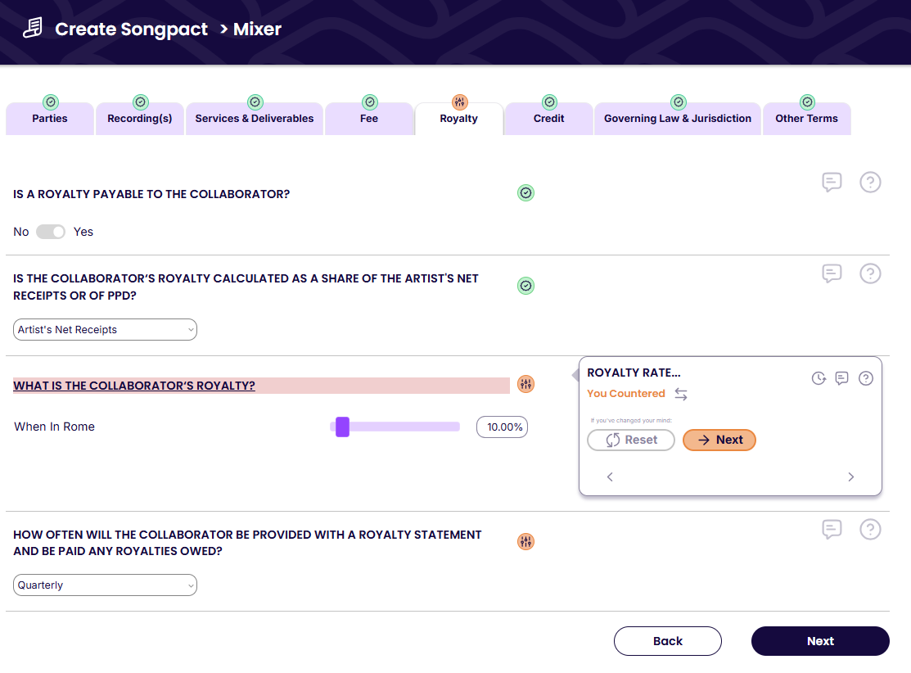Go to next item with right chevron
This screenshot has height=673, width=911.
click(851, 477)
